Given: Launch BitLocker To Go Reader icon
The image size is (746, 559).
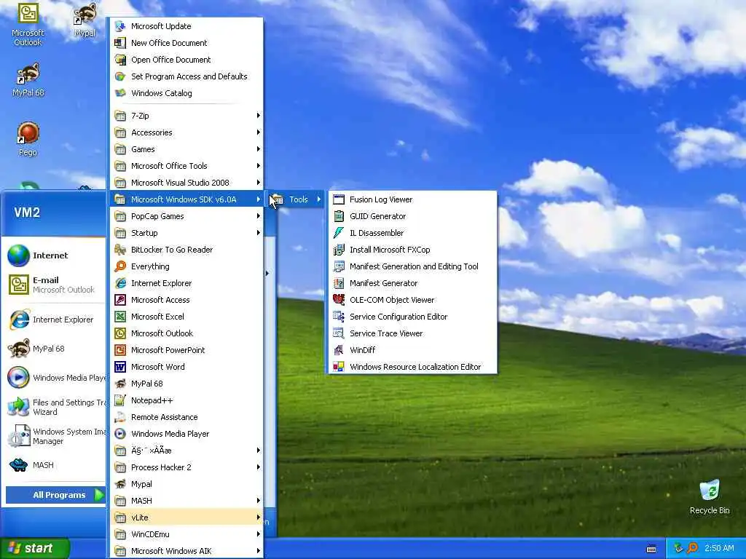Looking at the screenshot, I should pos(120,250).
